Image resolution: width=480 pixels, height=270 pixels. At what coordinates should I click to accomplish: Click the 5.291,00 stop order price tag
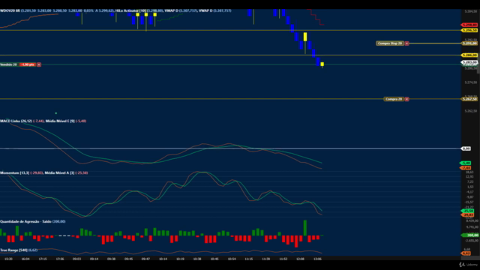[x=469, y=43]
